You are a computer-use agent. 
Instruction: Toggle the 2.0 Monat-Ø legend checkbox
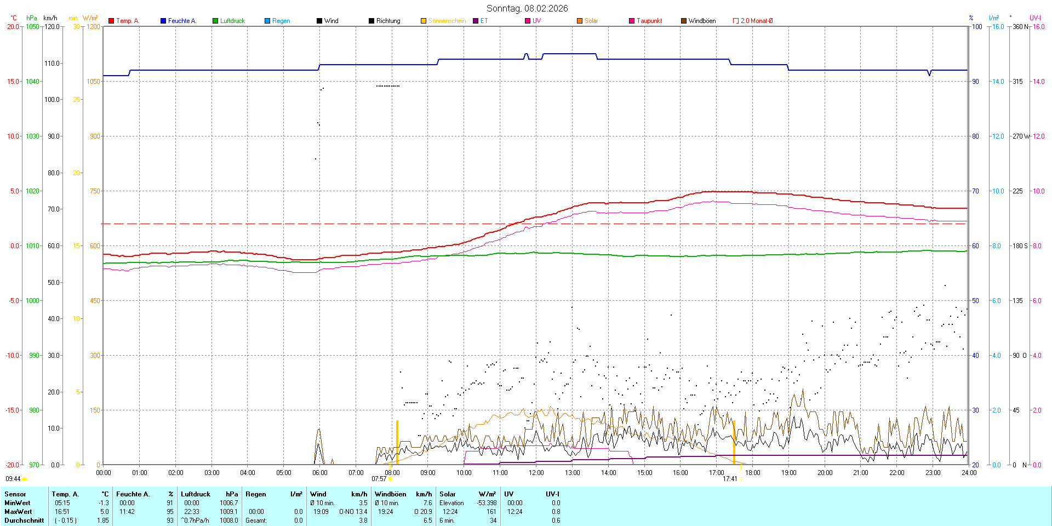point(736,21)
